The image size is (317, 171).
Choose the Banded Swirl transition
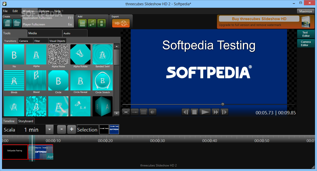(x=103, y=54)
